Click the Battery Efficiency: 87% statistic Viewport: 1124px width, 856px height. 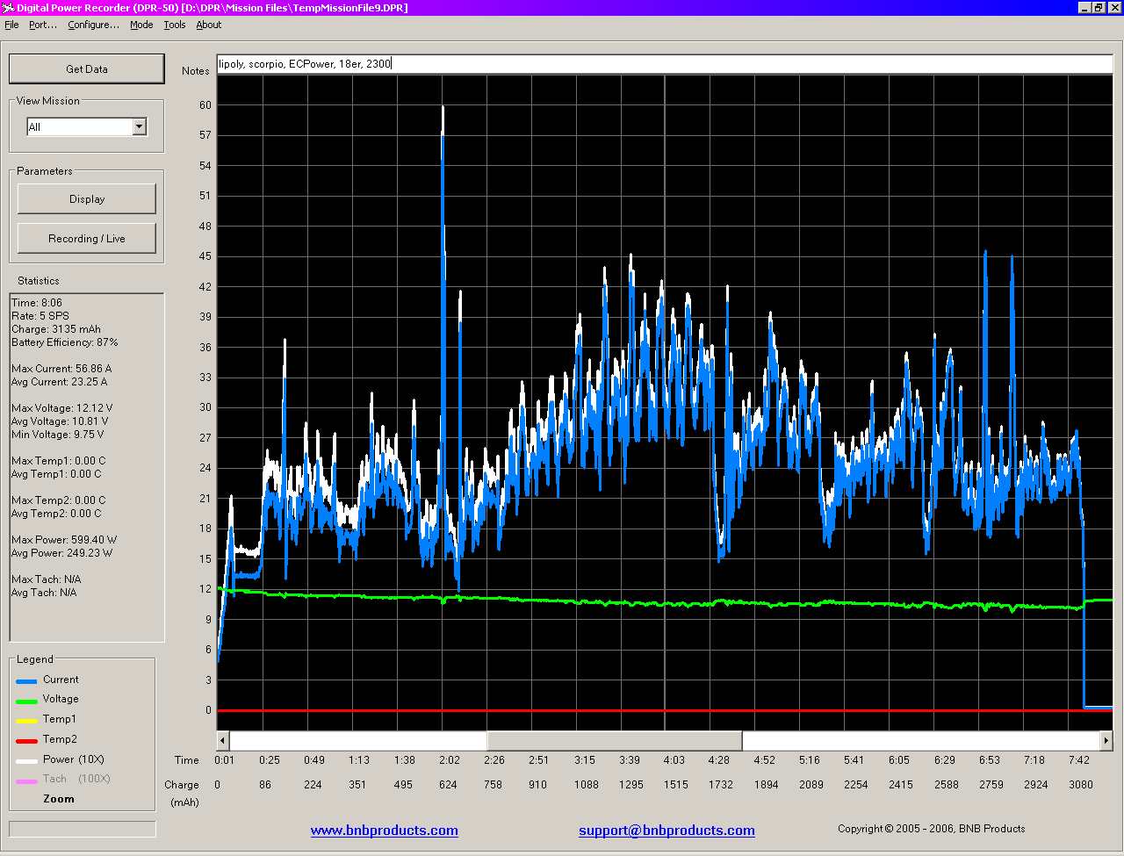click(x=64, y=342)
